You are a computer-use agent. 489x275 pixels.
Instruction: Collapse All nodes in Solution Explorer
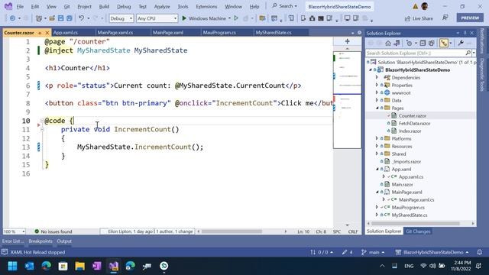423,43
